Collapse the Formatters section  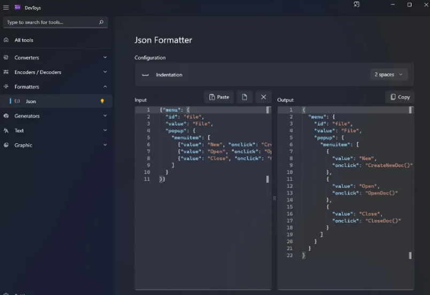coord(105,87)
